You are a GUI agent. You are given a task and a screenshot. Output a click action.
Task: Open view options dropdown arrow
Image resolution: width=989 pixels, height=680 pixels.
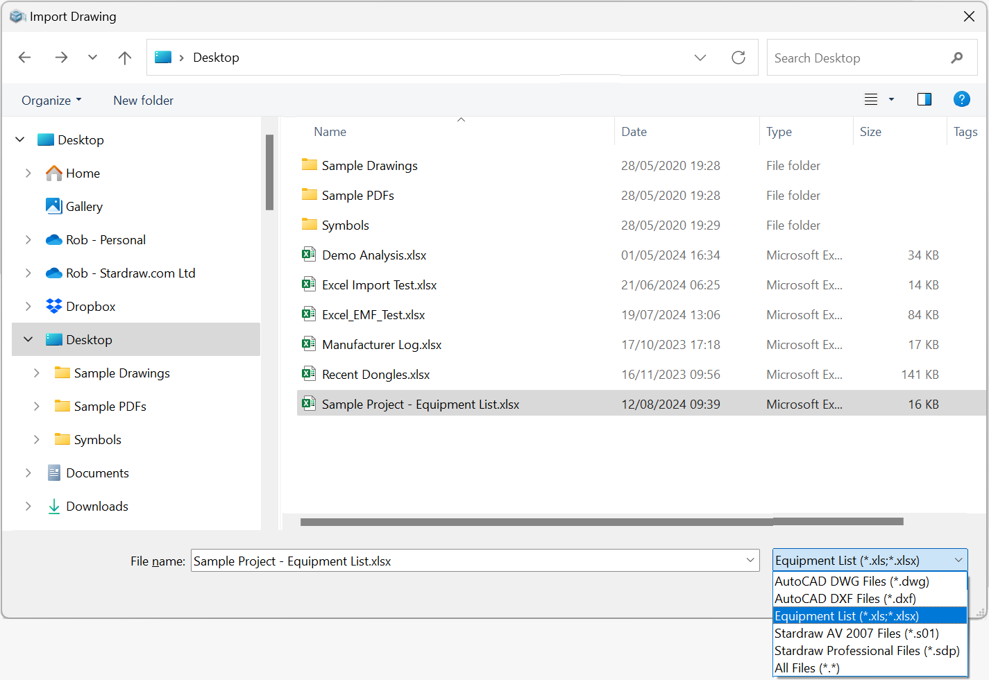(892, 99)
